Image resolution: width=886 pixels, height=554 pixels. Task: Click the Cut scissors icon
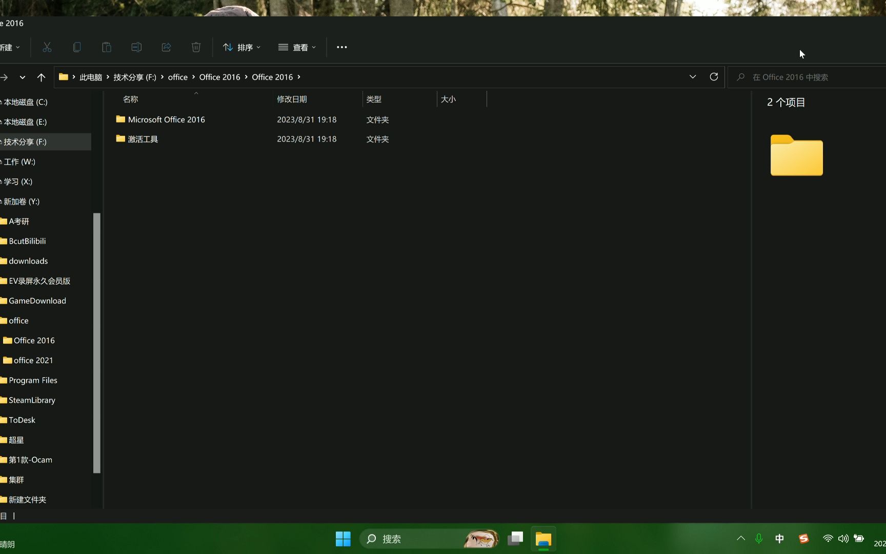click(47, 47)
